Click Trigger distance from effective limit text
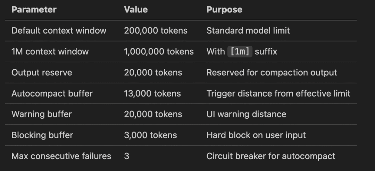Viewport: 375px width, 171px height. (278, 93)
